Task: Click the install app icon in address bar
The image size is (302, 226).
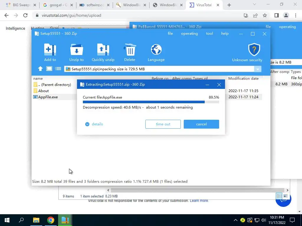Action: 246,15
